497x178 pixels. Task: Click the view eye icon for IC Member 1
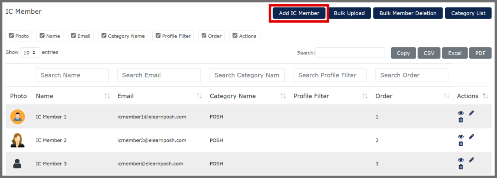click(461, 113)
